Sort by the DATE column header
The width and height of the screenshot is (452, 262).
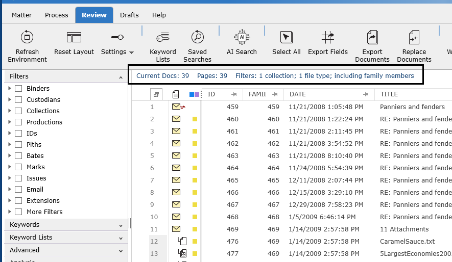tap(298, 94)
